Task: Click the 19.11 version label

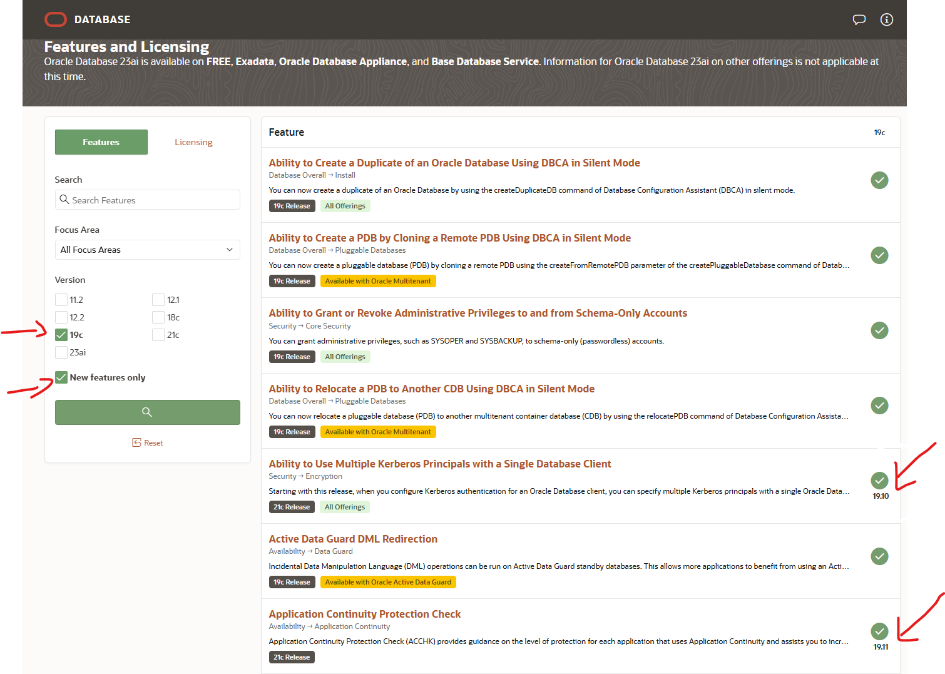Action: 881,647
